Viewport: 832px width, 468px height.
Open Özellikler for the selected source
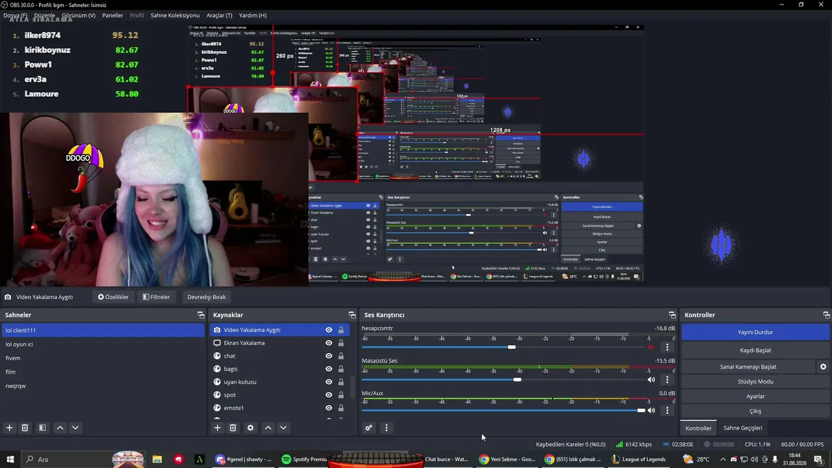point(113,297)
